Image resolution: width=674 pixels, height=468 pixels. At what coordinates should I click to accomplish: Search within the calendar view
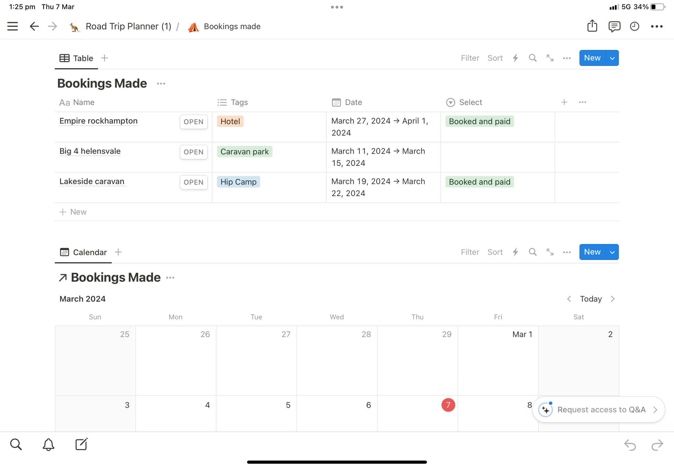532,252
